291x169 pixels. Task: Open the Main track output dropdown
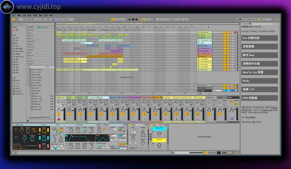pyautogui.click(x=217, y=91)
